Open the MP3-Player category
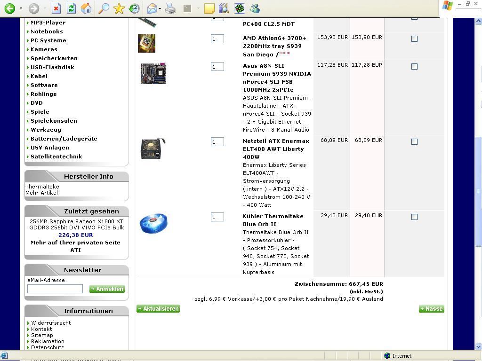The image size is (482, 361). 48,23
